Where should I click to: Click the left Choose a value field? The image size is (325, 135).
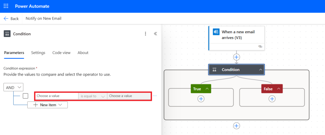pyautogui.click(x=56, y=96)
